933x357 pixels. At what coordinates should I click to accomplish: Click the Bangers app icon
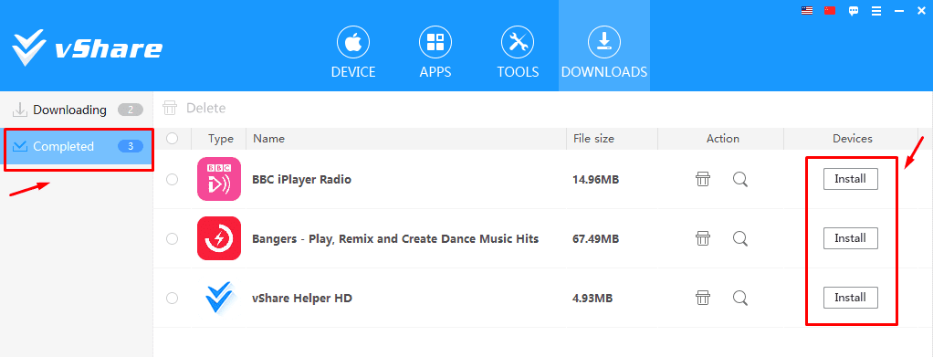[x=219, y=238]
